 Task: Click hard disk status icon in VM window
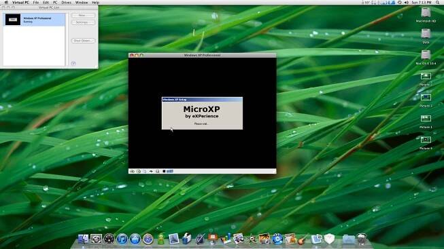coord(132,171)
